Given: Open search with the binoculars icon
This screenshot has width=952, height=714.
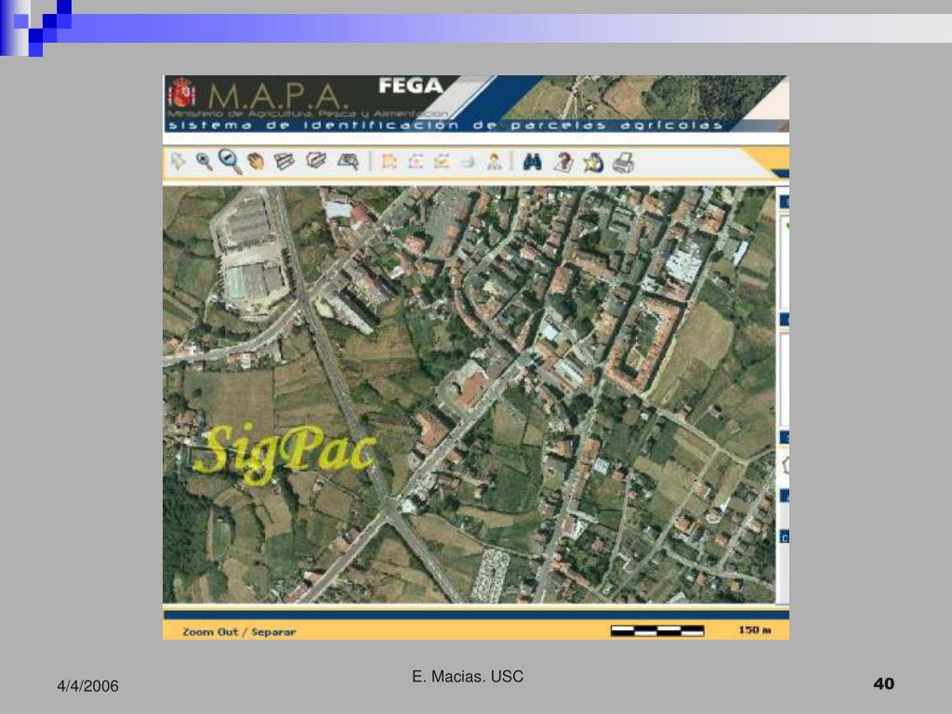Looking at the screenshot, I should tap(532, 162).
